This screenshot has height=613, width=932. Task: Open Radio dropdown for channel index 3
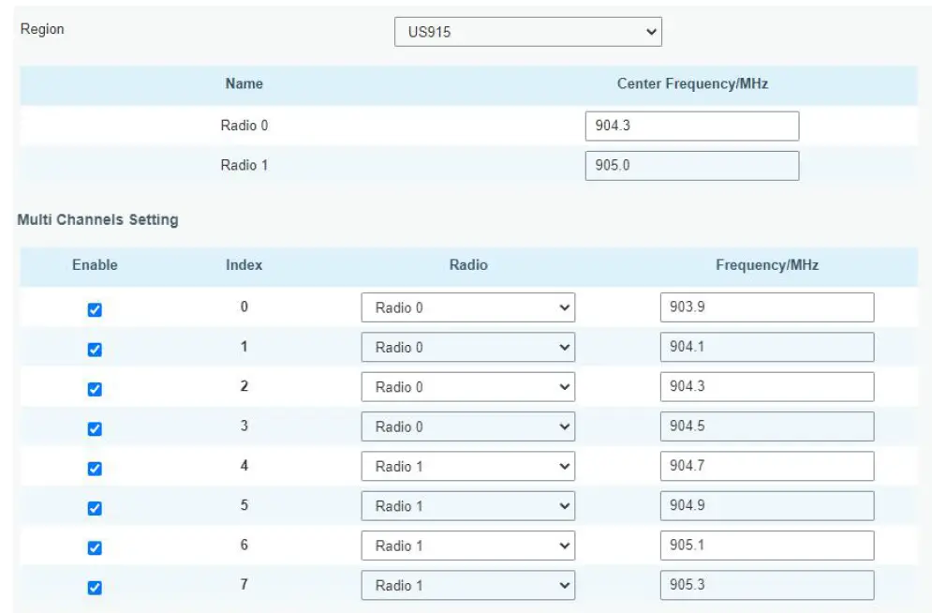click(x=467, y=426)
